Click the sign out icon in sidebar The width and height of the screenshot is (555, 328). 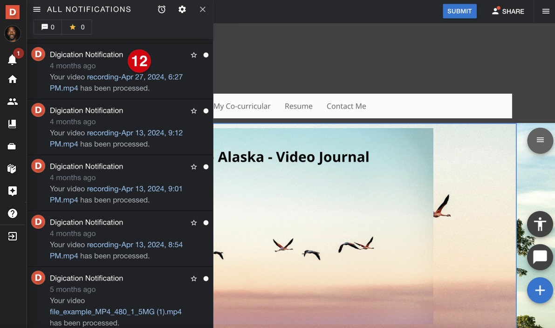pyautogui.click(x=13, y=236)
